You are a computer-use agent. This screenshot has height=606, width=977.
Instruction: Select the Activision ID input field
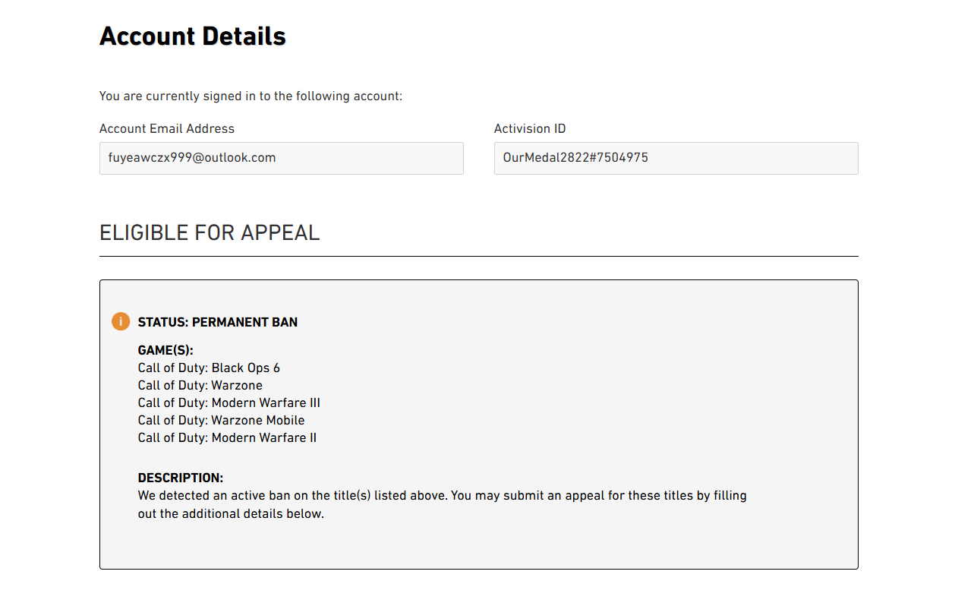[x=676, y=158]
